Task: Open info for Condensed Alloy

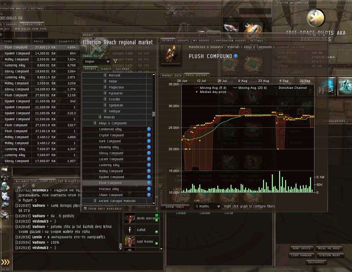Action: click(149, 129)
